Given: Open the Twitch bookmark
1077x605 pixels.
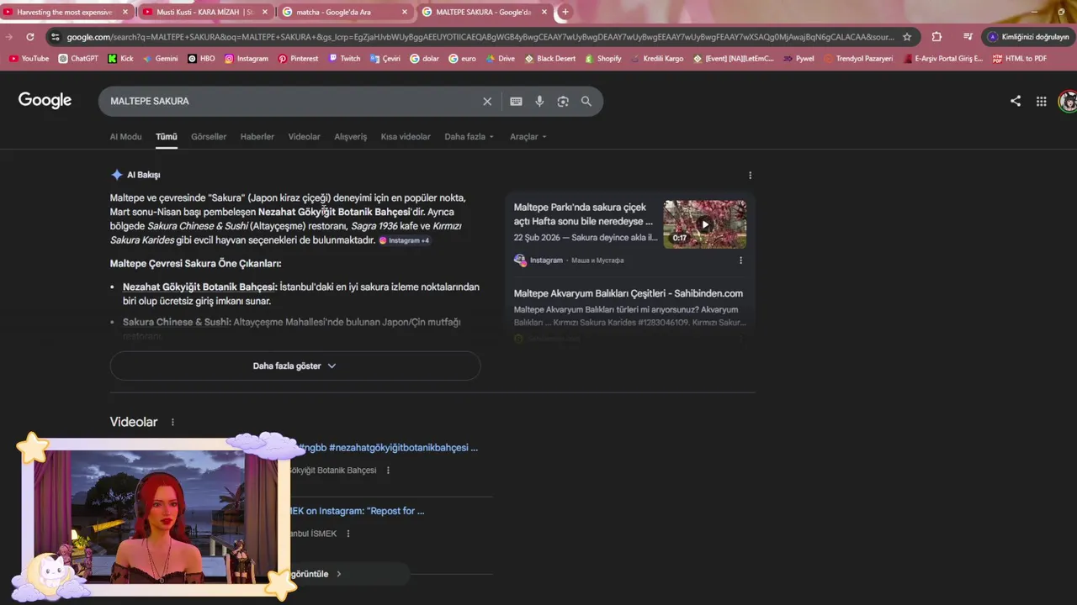Looking at the screenshot, I should click(x=344, y=59).
